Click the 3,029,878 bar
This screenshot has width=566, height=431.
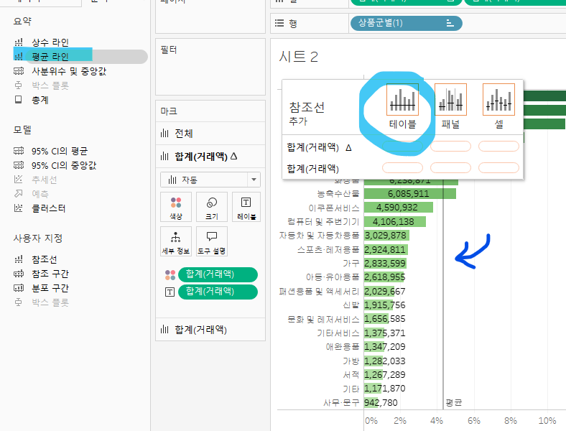(386, 236)
